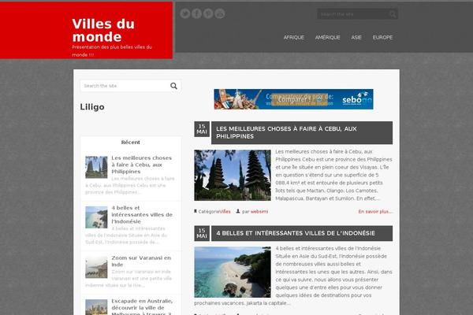Select the Récent tab in sidebar
The image size is (473, 315).
(x=131, y=143)
